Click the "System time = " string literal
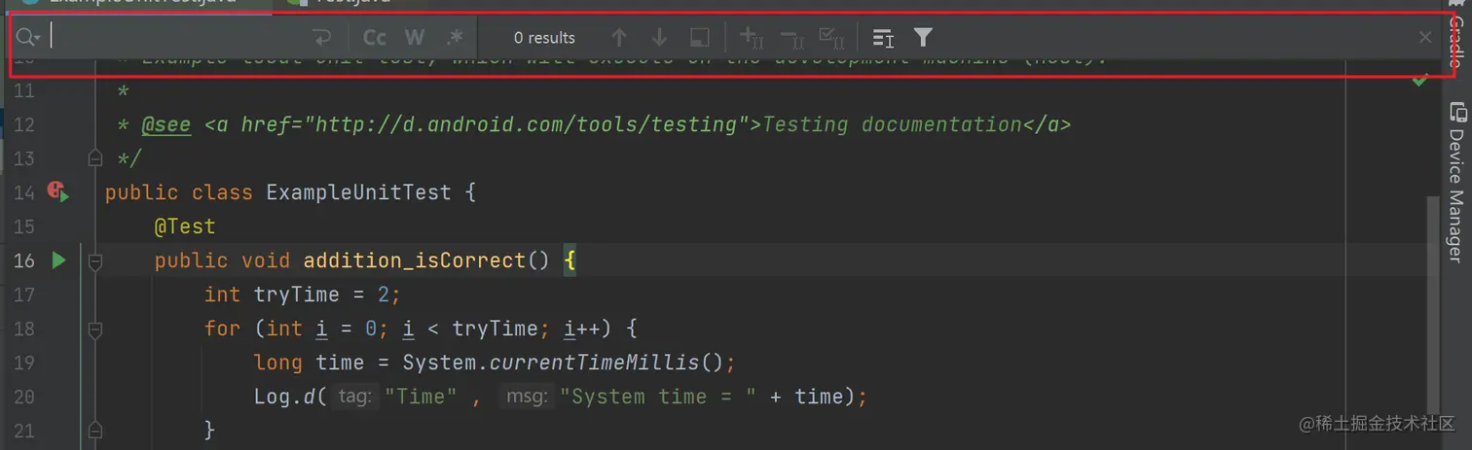This screenshot has width=1472, height=450. (658, 397)
